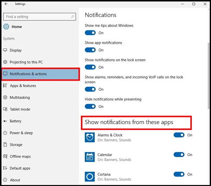The image size is (211, 186).
Task: Click the search magnifier icon
Action: pos(73,16)
